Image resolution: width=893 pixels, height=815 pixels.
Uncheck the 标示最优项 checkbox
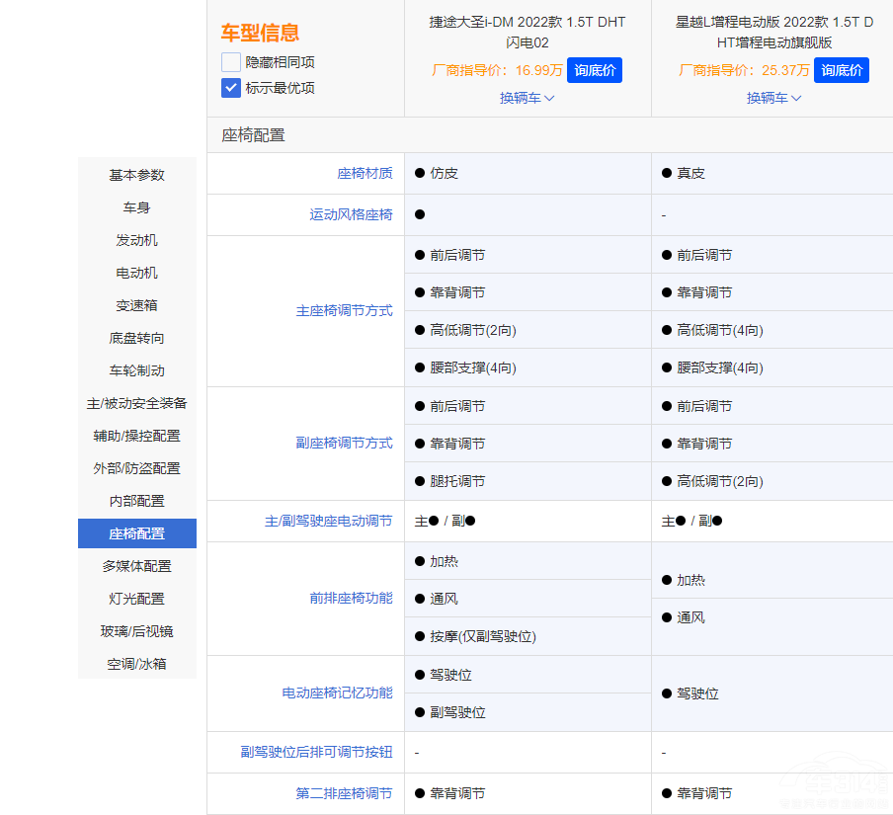[x=231, y=88]
